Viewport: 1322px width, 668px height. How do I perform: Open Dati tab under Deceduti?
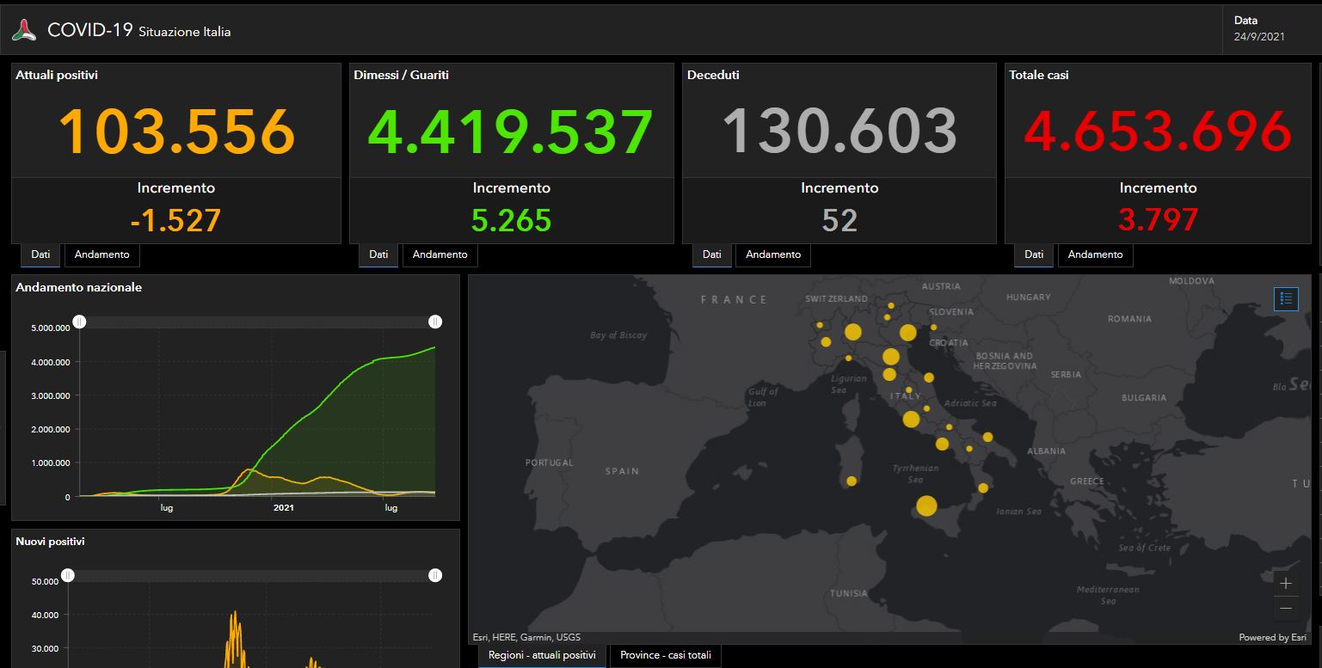(x=712, y=254)
